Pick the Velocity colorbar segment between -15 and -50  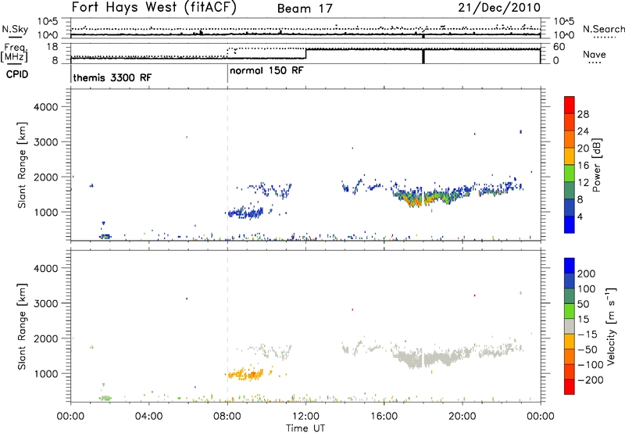(570, 342)
